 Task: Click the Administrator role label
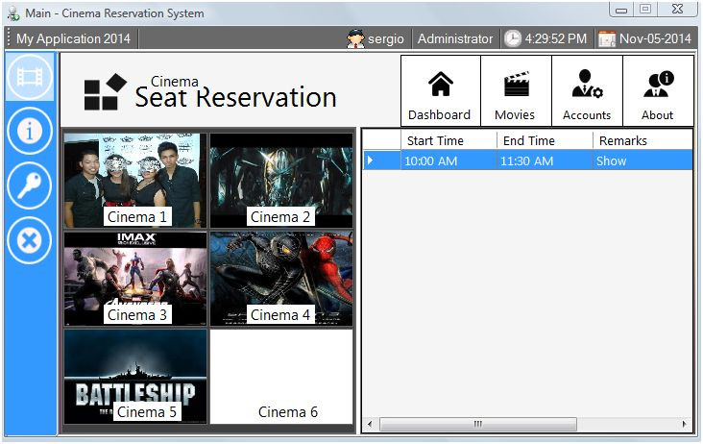tap(455, 39)
